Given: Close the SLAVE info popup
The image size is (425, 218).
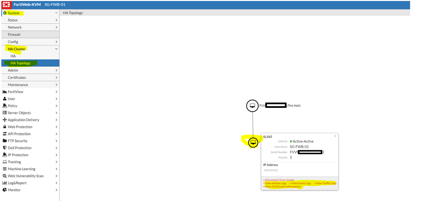Looking at the screenshot, I should [335, 136].
